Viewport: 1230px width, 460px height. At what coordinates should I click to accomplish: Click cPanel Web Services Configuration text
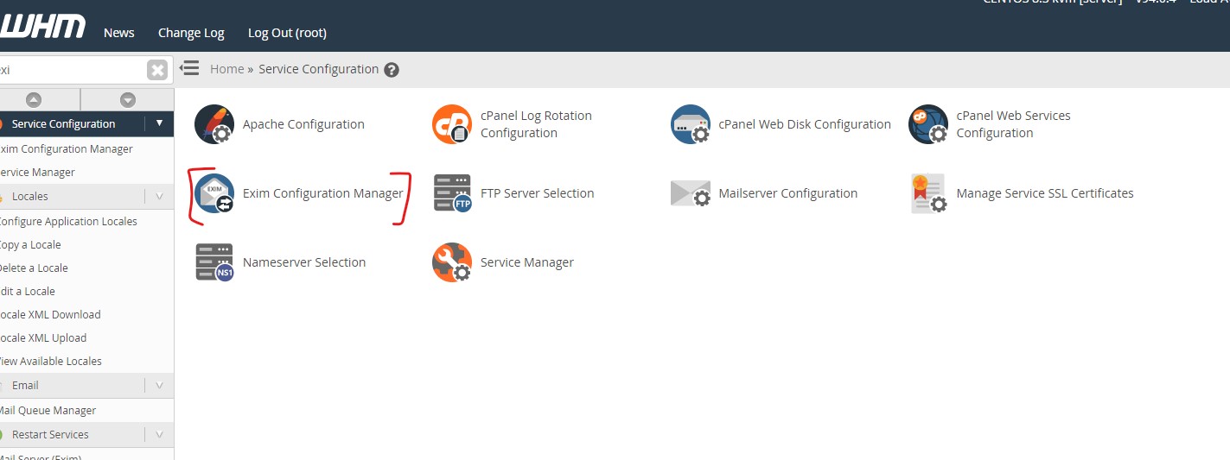coord(1013,124)
